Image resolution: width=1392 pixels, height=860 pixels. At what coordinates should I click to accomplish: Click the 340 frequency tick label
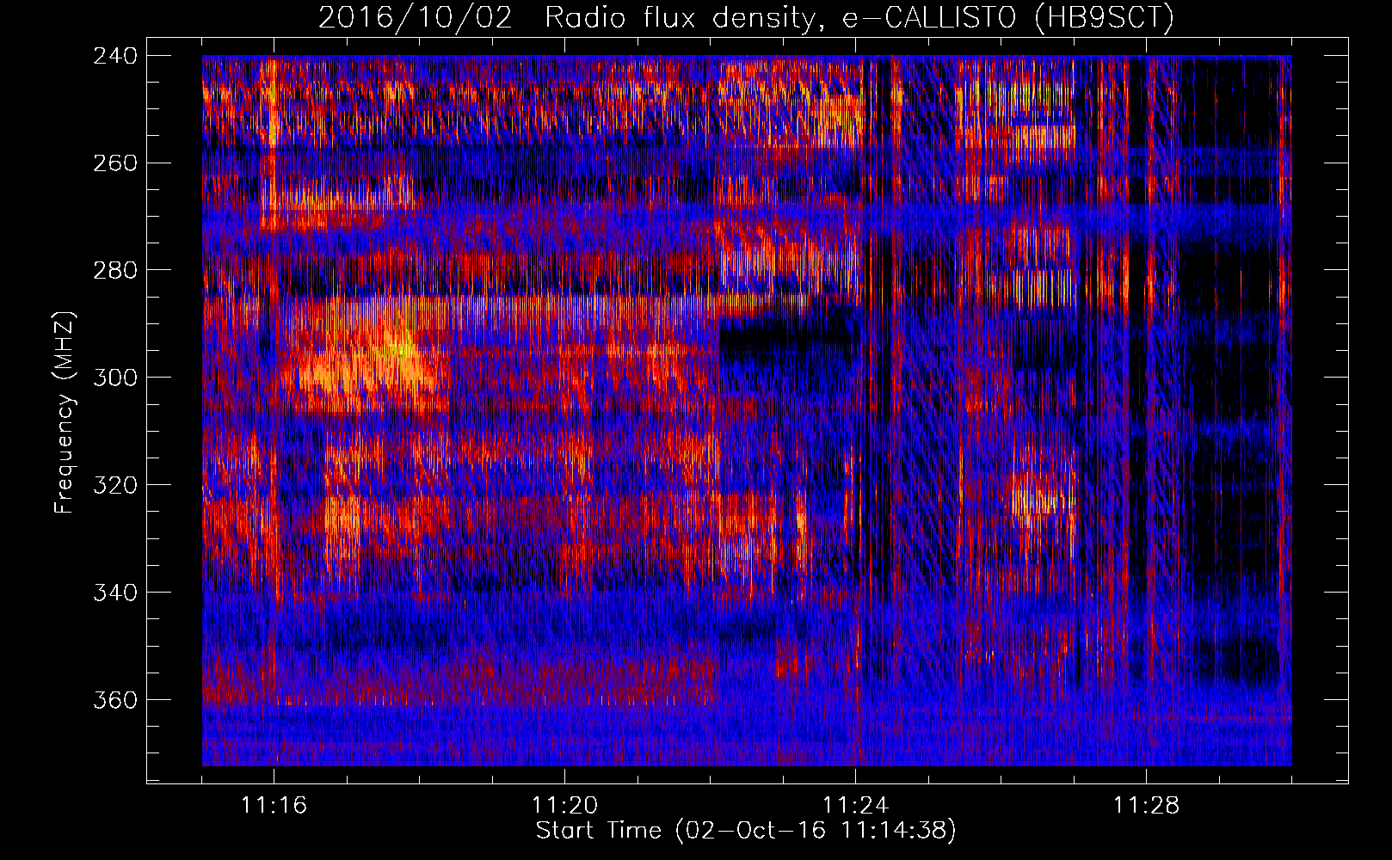click(115, 593)
